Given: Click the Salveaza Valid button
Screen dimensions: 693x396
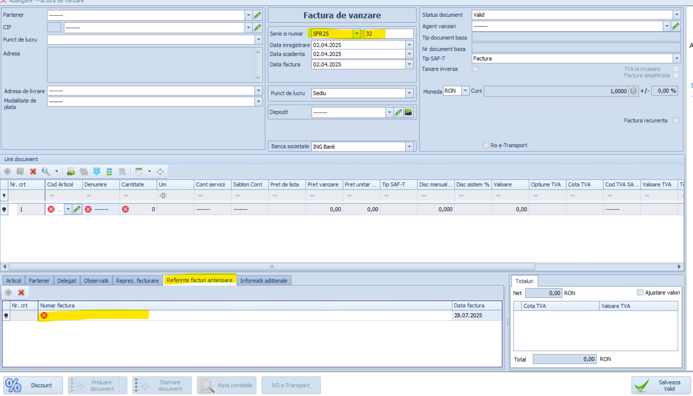Looking at the screenshot, I should click(661, 385).
